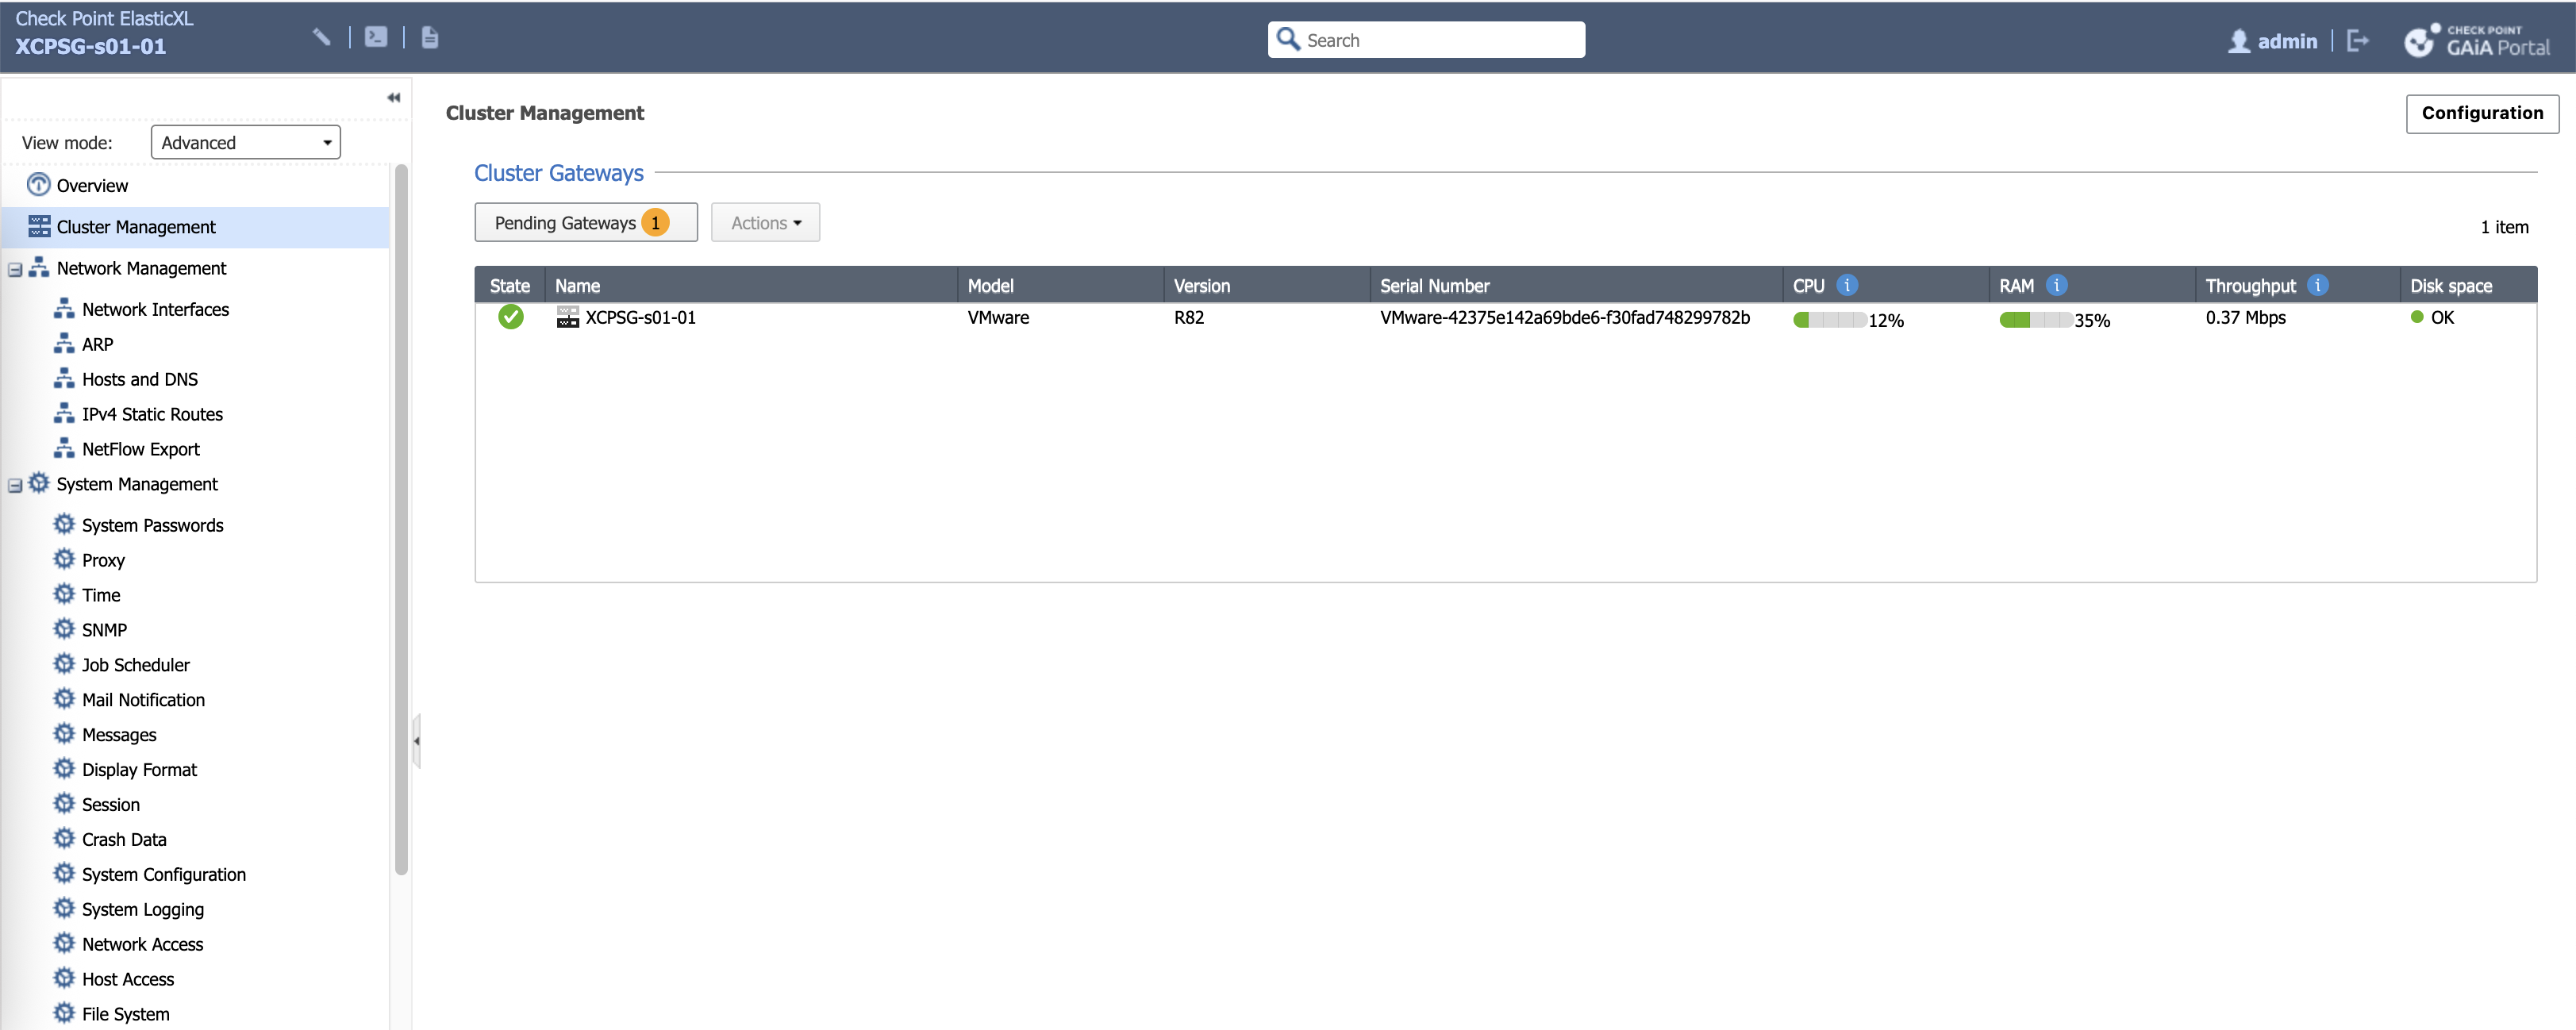2576x1030 pixels.
Task: Open Network Interfaces in sidebar
Action: [x=155, y=310]
